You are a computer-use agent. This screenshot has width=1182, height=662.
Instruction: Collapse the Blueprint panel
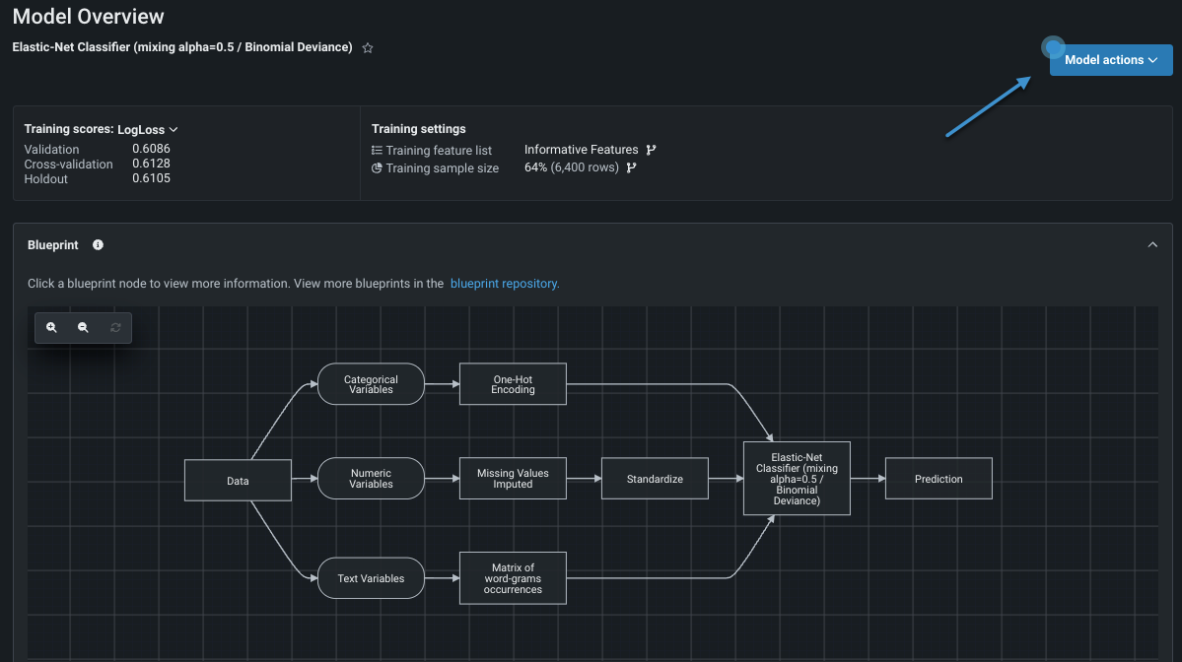1152,245
